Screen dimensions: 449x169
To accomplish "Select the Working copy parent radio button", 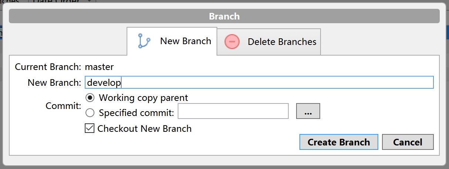I will point(90,98).
